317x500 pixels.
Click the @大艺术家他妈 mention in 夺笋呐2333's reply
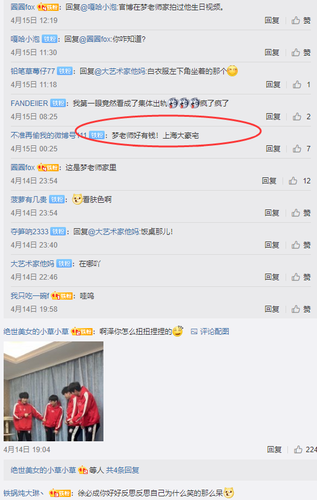(x=113, y=232)
